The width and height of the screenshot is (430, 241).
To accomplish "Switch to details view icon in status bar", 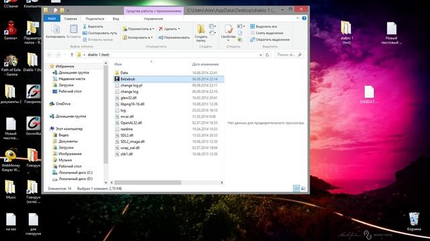I will (x=296, y=188).
